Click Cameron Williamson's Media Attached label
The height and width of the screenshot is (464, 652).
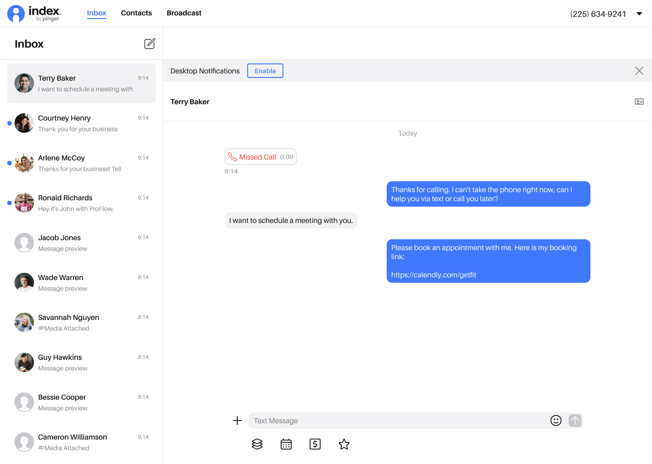click(x=64, y=448)
